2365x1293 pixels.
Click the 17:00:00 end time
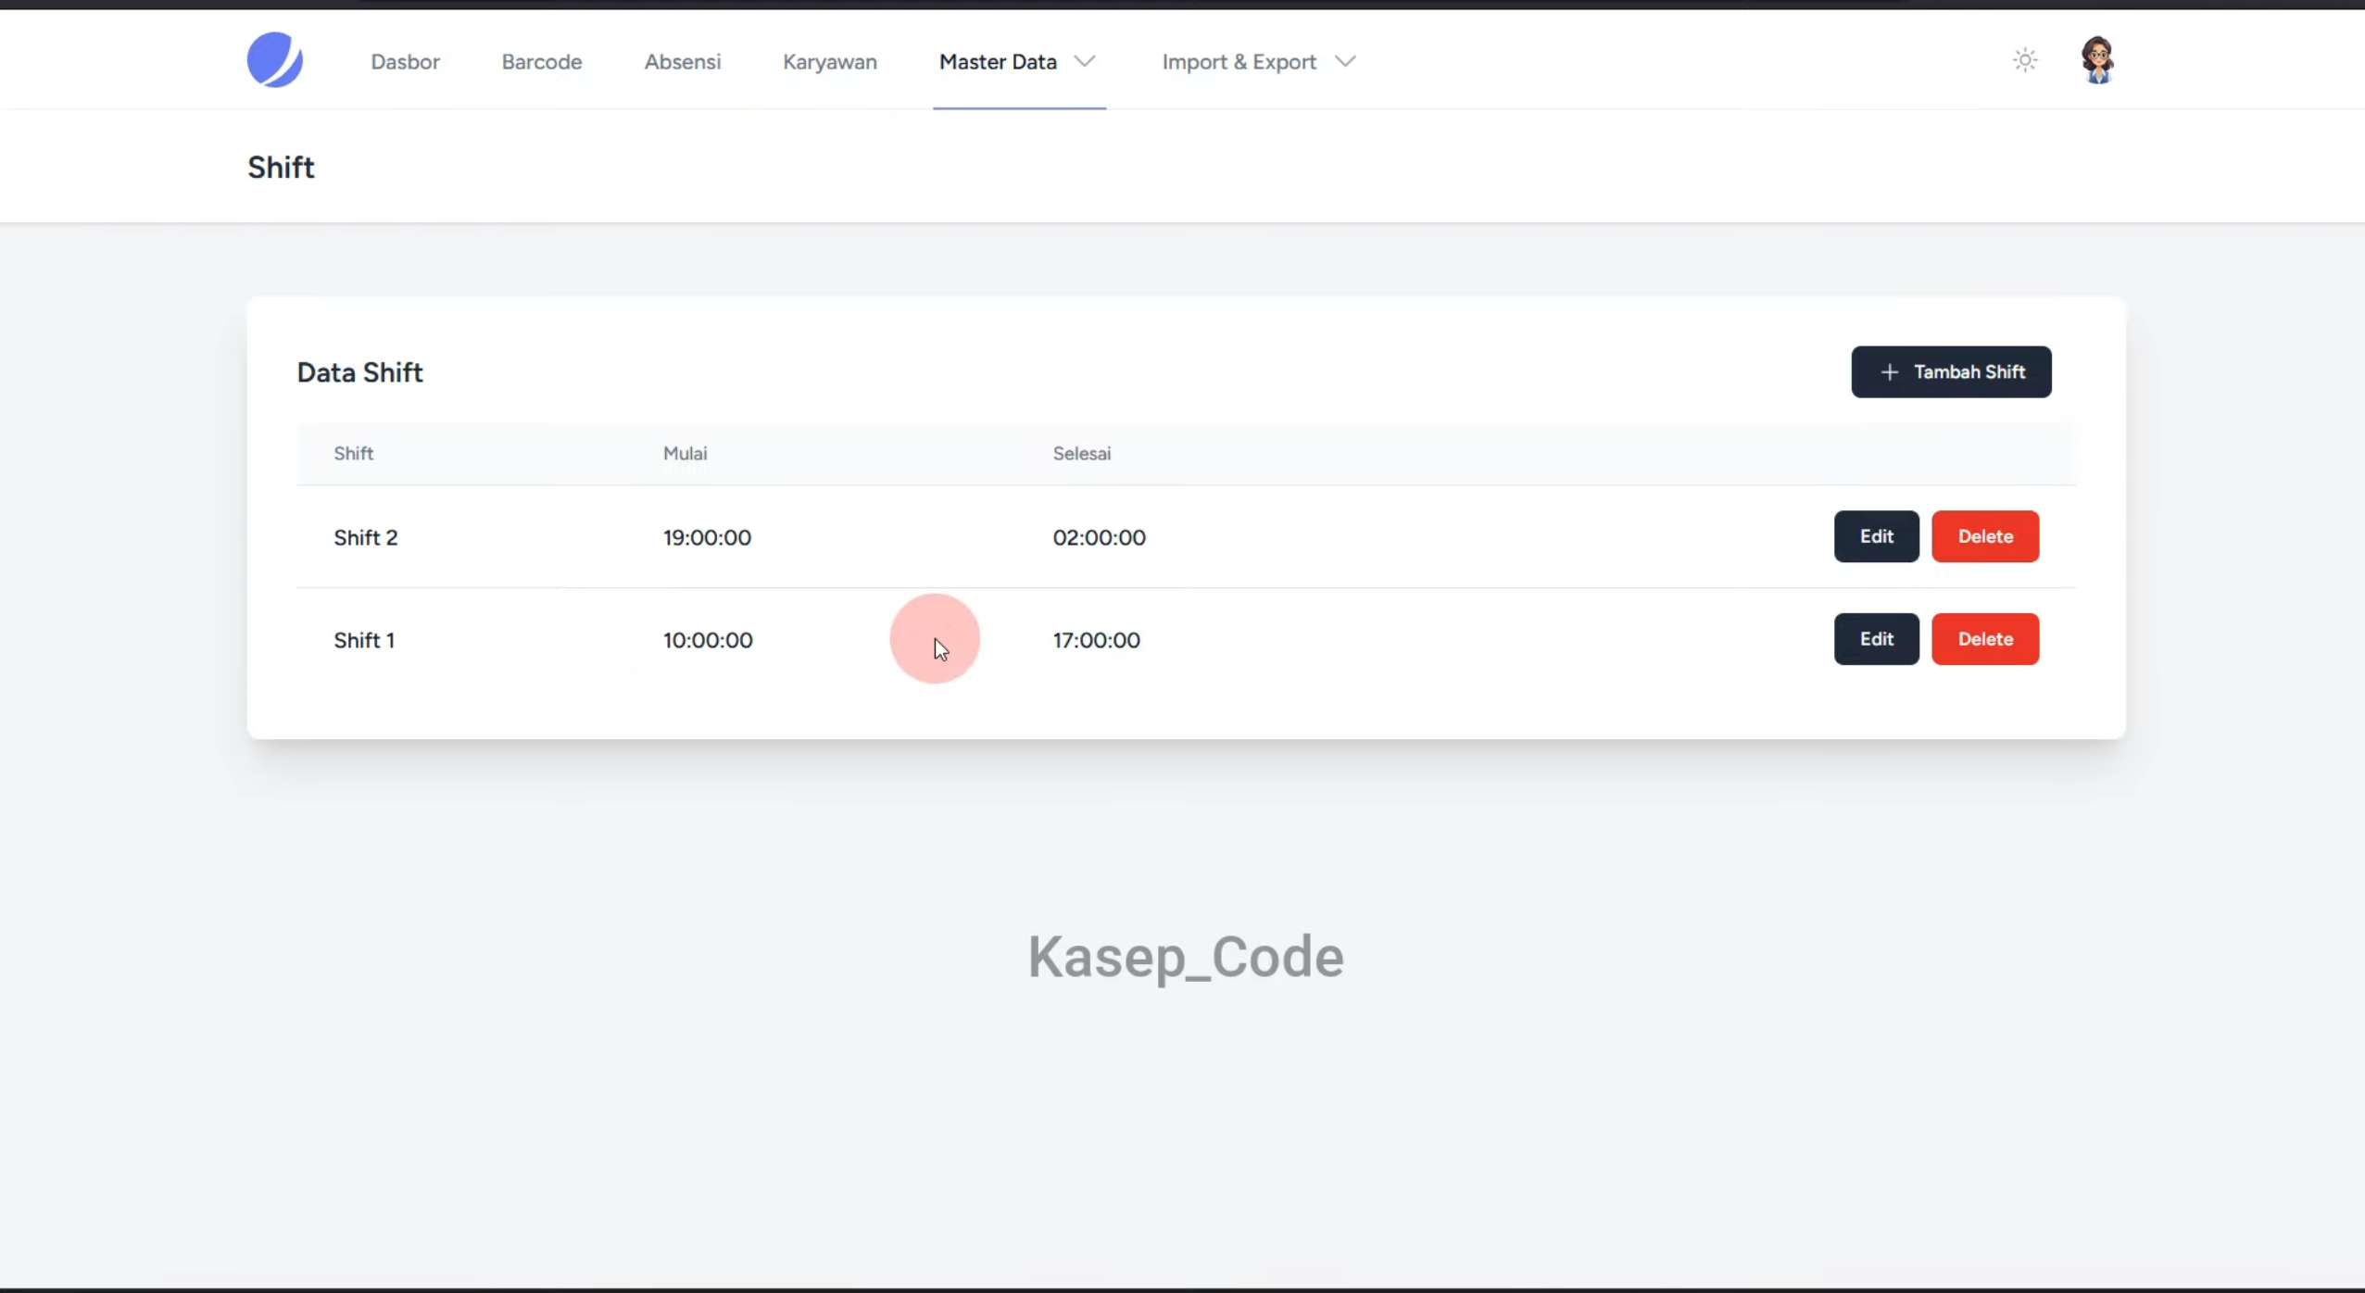click(x=1096, y=641)
